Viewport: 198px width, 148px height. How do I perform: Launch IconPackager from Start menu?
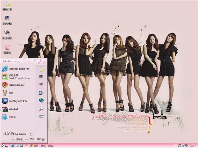(x=13, y=85)
